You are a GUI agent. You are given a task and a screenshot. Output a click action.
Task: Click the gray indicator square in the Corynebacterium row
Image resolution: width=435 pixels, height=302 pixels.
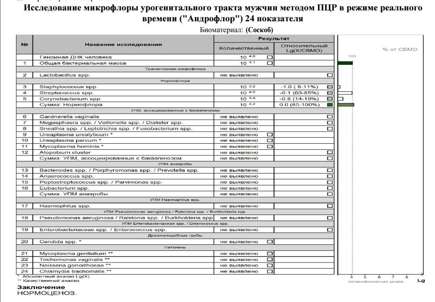point(330,99)
